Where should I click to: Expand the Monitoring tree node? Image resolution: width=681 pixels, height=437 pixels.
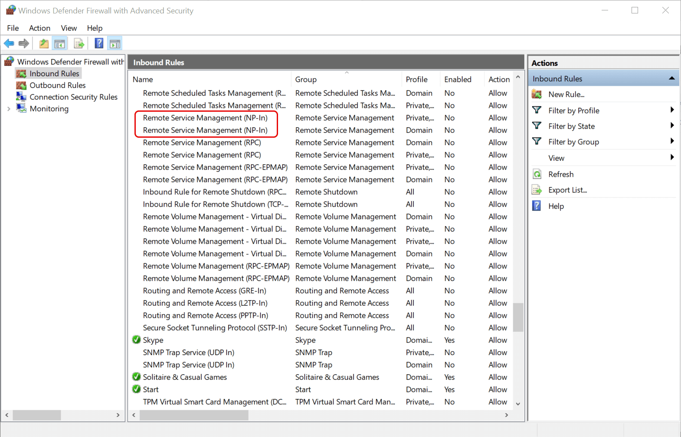(x=9, y=109)
